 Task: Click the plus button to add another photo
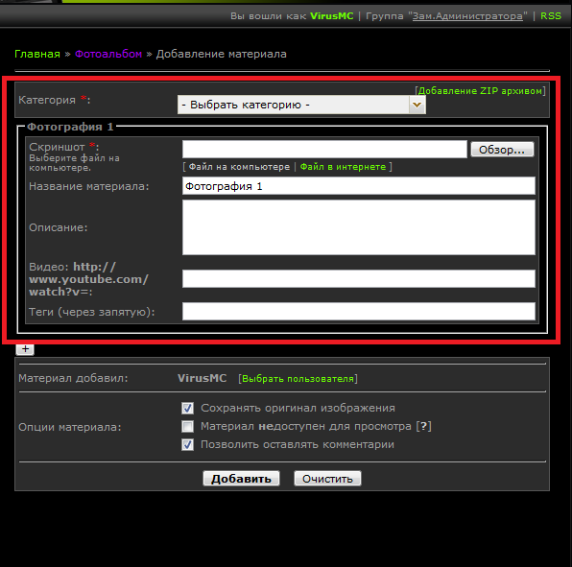25,349
